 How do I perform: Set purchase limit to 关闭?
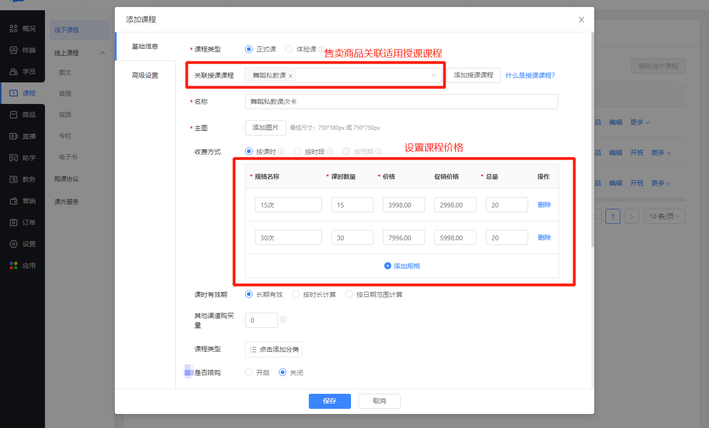(283, 372)
